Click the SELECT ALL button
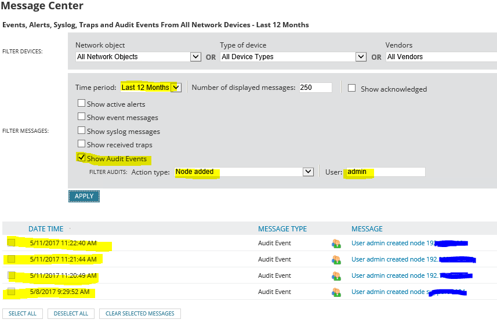Viewport: 497px width, 323px height. click(x=23, y=314)
